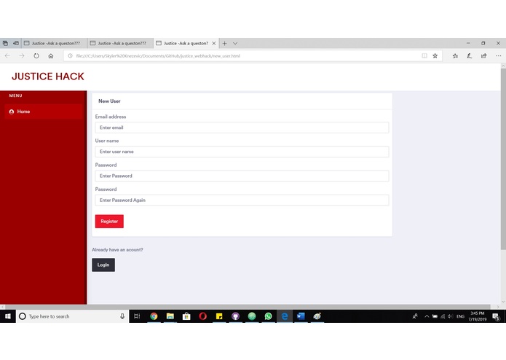Open Reading view icon in address bar
Viewport: 506px width, 360px height.
tap(424, 56)
